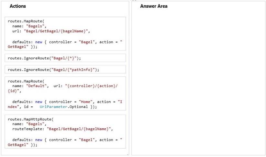The width and height of the screenshot is (266, 157).
Task: Click the routes.MapHttpRoute "Bagels" block
Action: [x=65, y=132]
